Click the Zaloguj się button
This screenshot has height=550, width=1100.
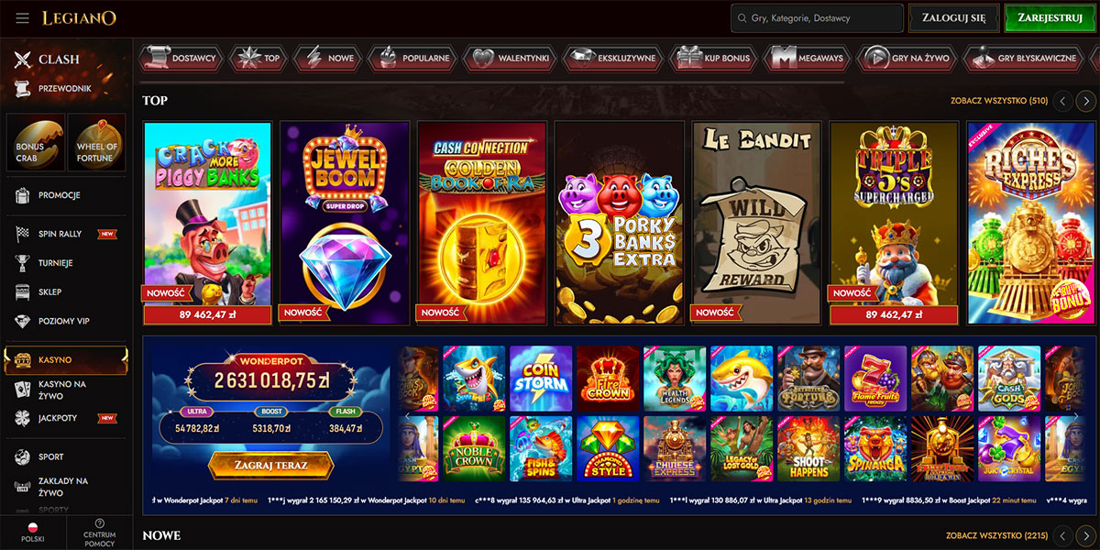pyautogui.click(x=954, y=18)
